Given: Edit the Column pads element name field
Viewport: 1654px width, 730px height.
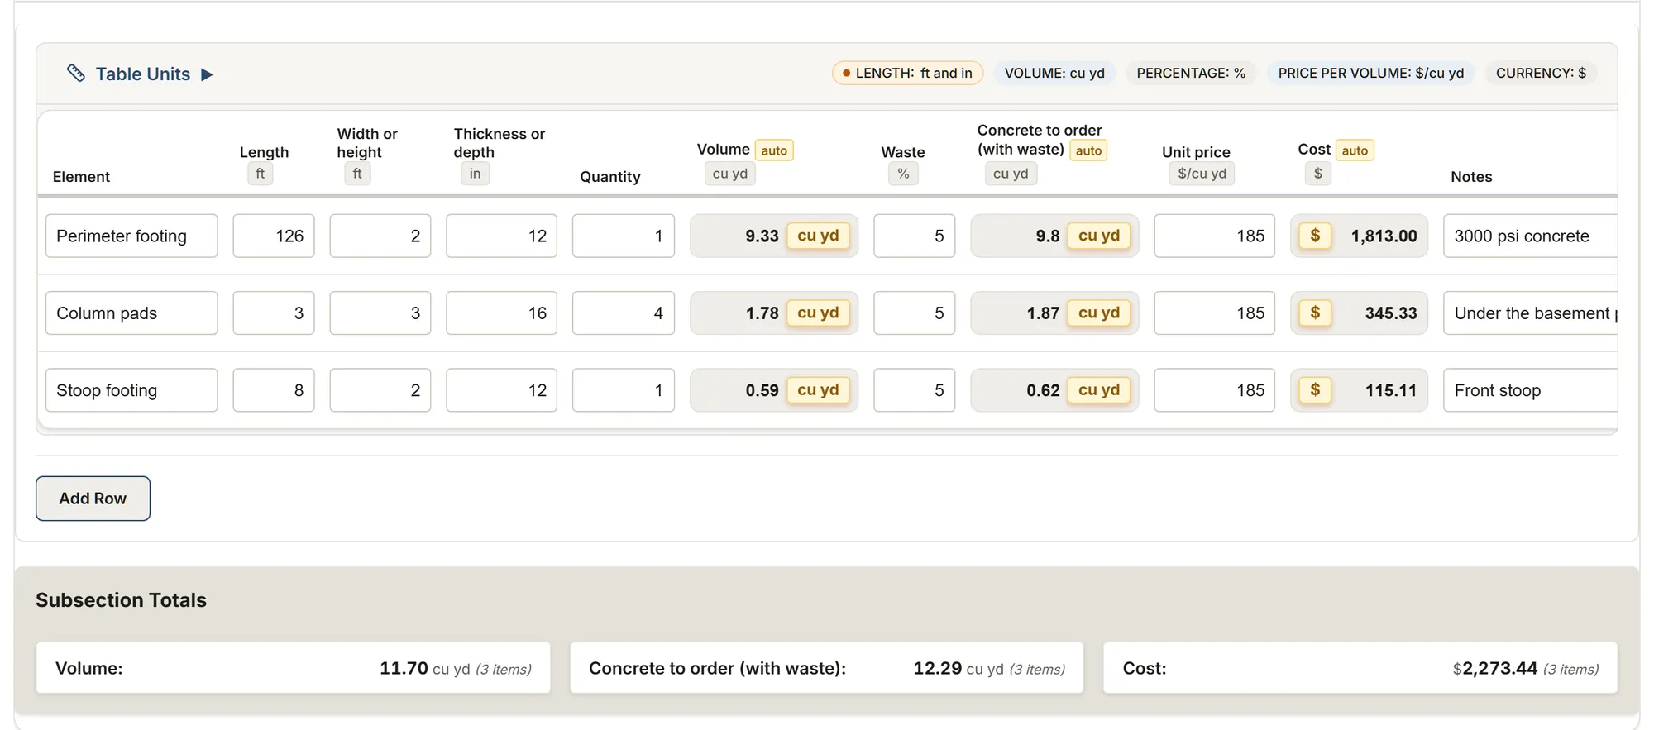Looking at the screenshot, I should point(131,313).
